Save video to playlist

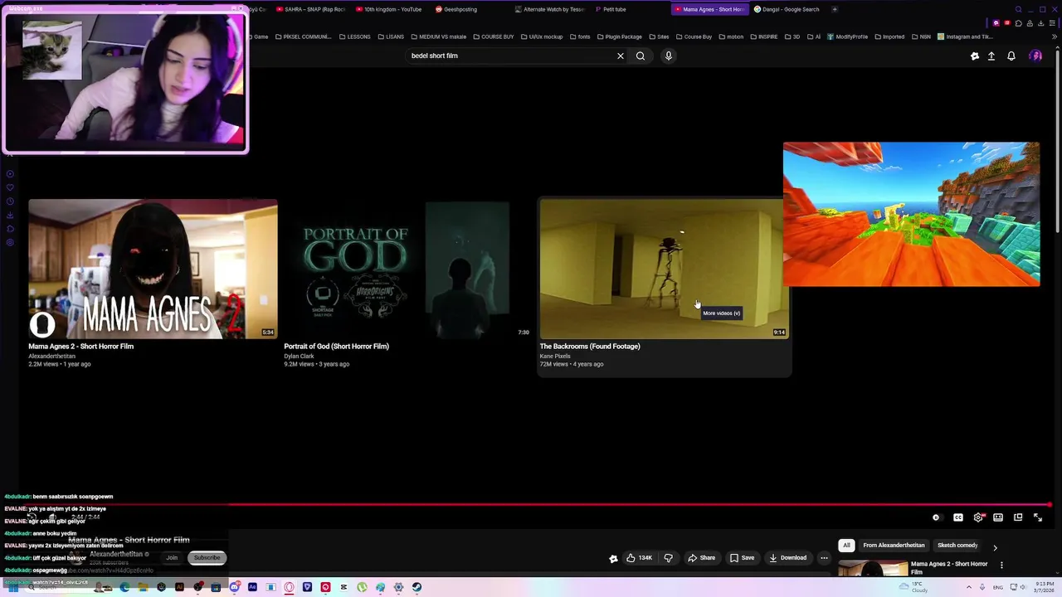(742, 558)
